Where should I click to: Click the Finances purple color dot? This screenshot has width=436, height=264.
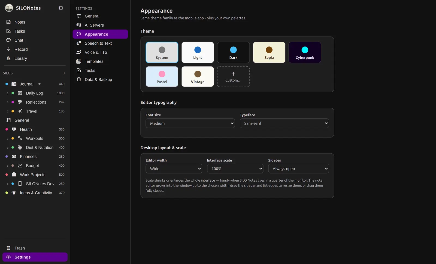pyautogui.click(x=7, y=156)
